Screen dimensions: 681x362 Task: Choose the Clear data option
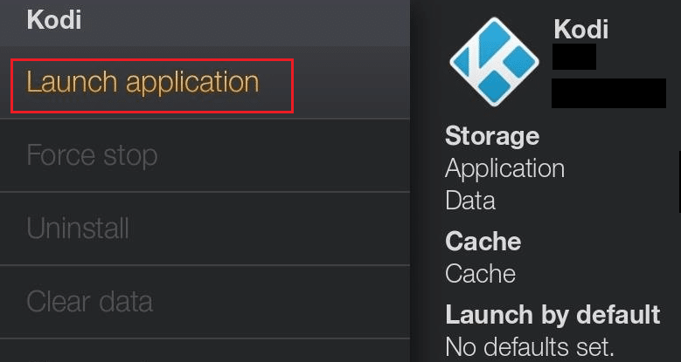pyautogui.click(x=89, y=302)
